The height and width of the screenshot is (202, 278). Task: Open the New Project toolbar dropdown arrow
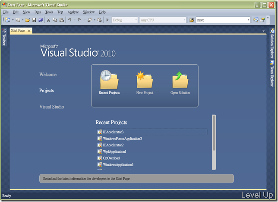point(13,20)
